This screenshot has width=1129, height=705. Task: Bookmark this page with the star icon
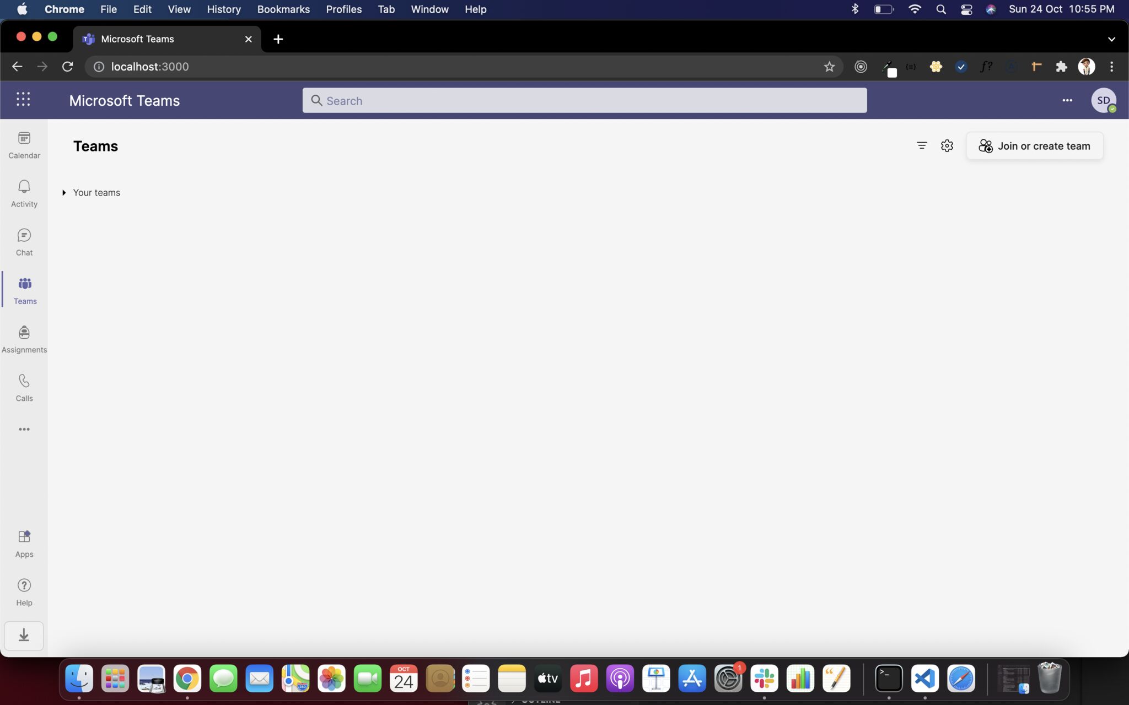click(829, 67)
